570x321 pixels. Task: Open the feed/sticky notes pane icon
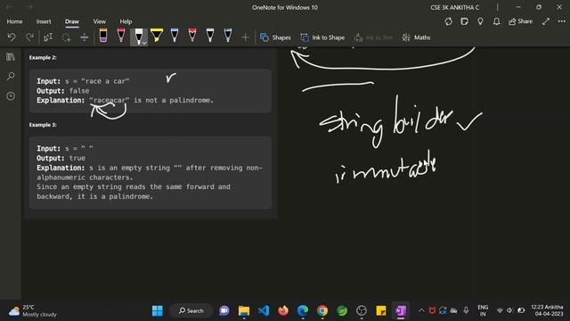[464, 21]
